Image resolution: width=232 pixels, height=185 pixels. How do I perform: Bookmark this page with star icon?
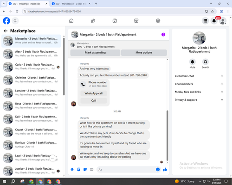(x=213, y=12)
